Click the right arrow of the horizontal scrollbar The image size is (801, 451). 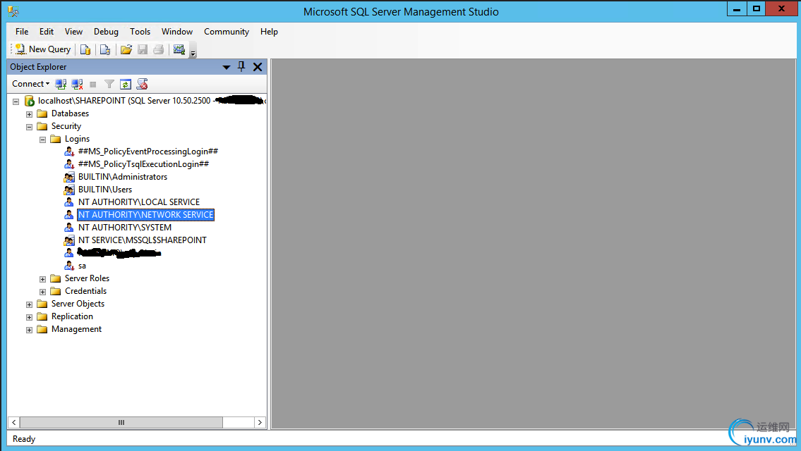(x=260, y=422)
